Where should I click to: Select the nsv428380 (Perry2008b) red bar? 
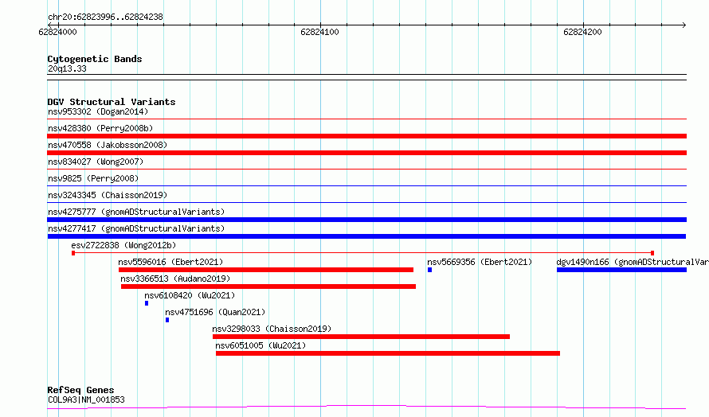pyautogui.click(x=366, y=136)
